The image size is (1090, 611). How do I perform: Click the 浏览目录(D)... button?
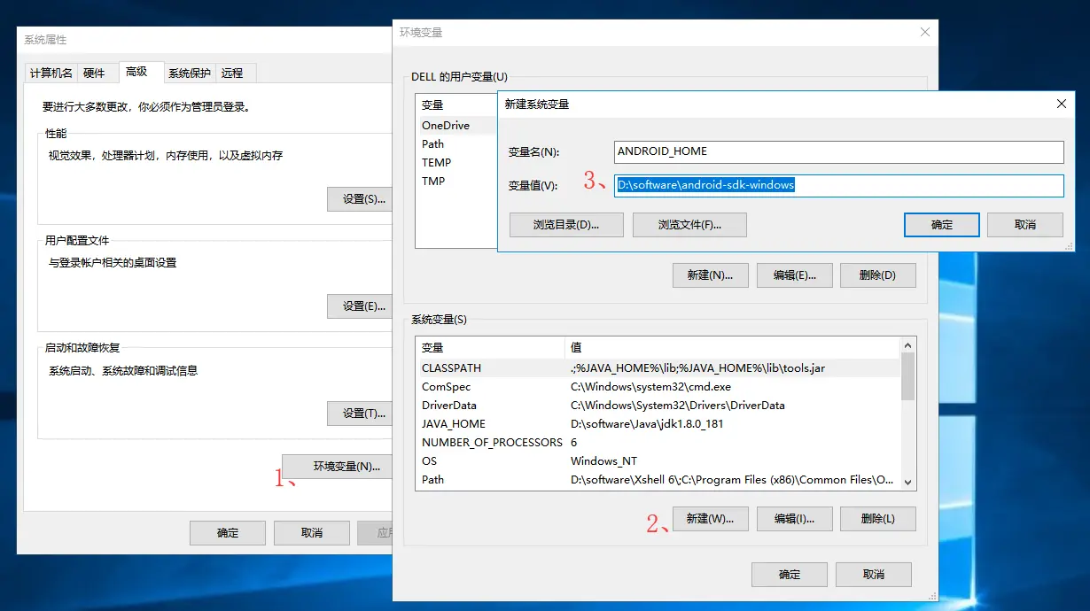pyautogui.click(x=566, y=225)
